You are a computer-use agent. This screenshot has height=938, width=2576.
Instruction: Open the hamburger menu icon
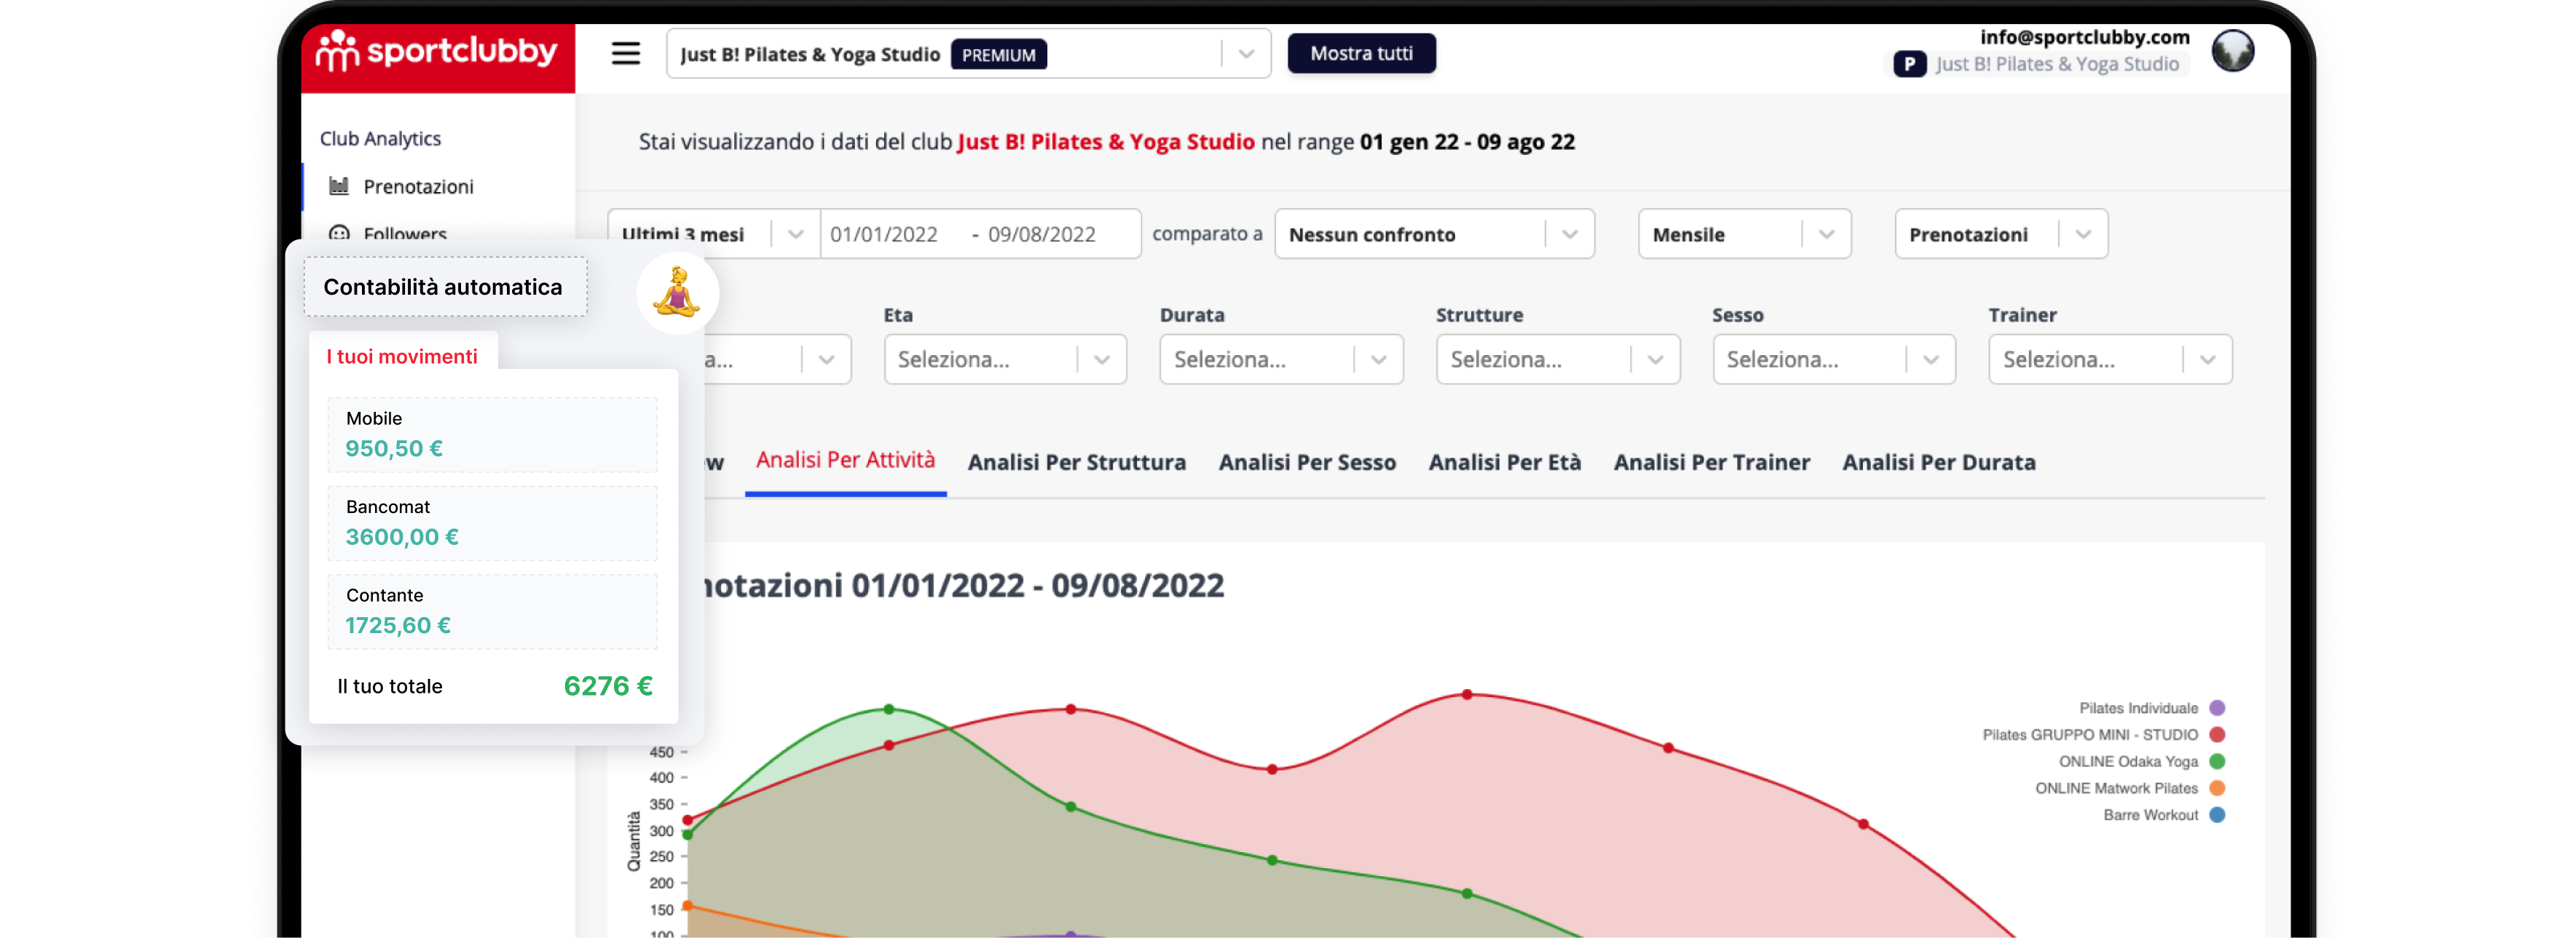pos(626,53)
